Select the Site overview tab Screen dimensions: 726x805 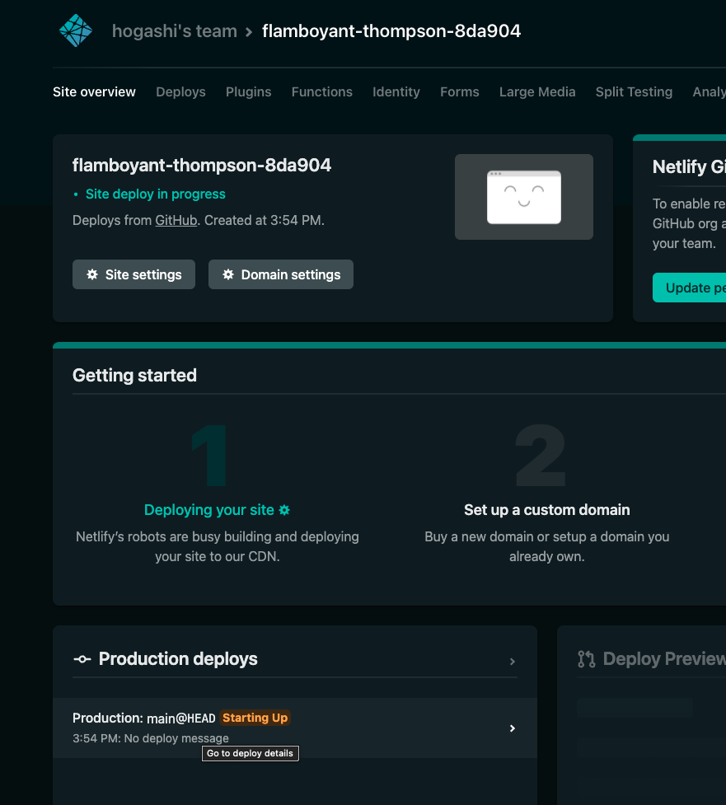pos(94,92)
